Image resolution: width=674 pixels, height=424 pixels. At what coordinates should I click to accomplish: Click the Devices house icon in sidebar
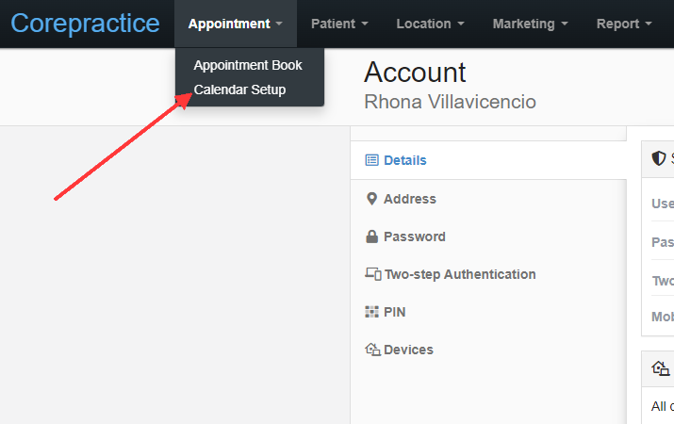tap(372, 350)
